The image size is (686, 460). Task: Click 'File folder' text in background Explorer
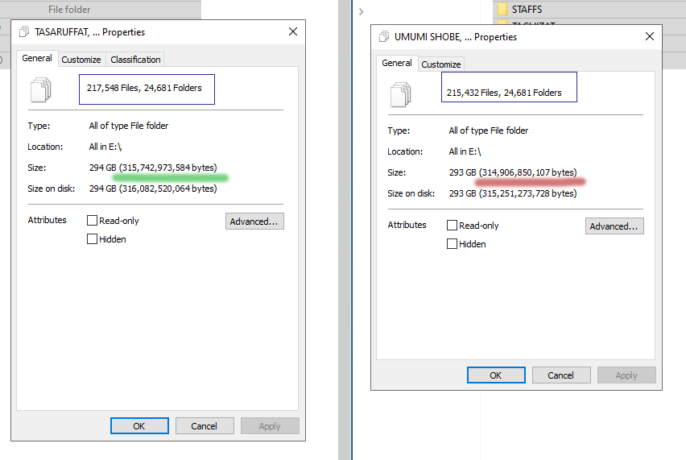[x=69, y=9]
